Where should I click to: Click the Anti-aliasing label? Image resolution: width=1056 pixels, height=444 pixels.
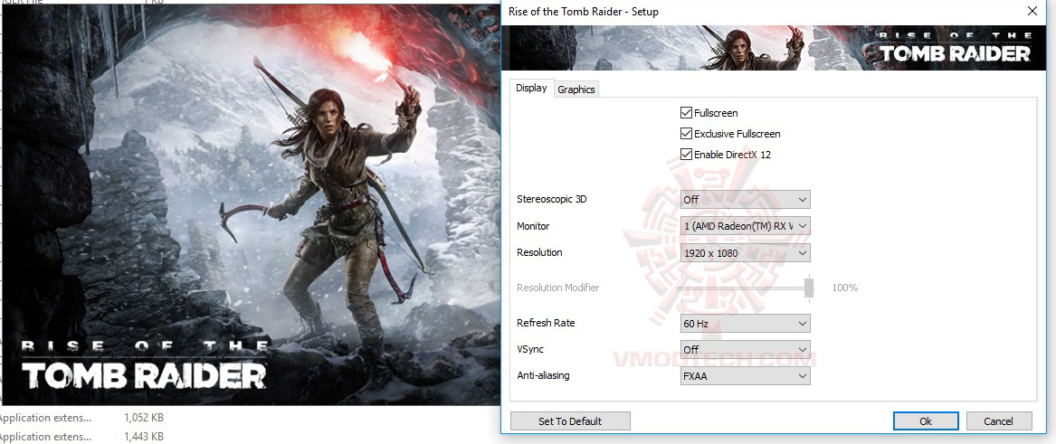(543, 375)
